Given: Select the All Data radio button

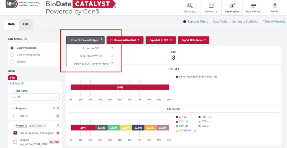Looking at the screenshot, I should click(x=12, y=62).
